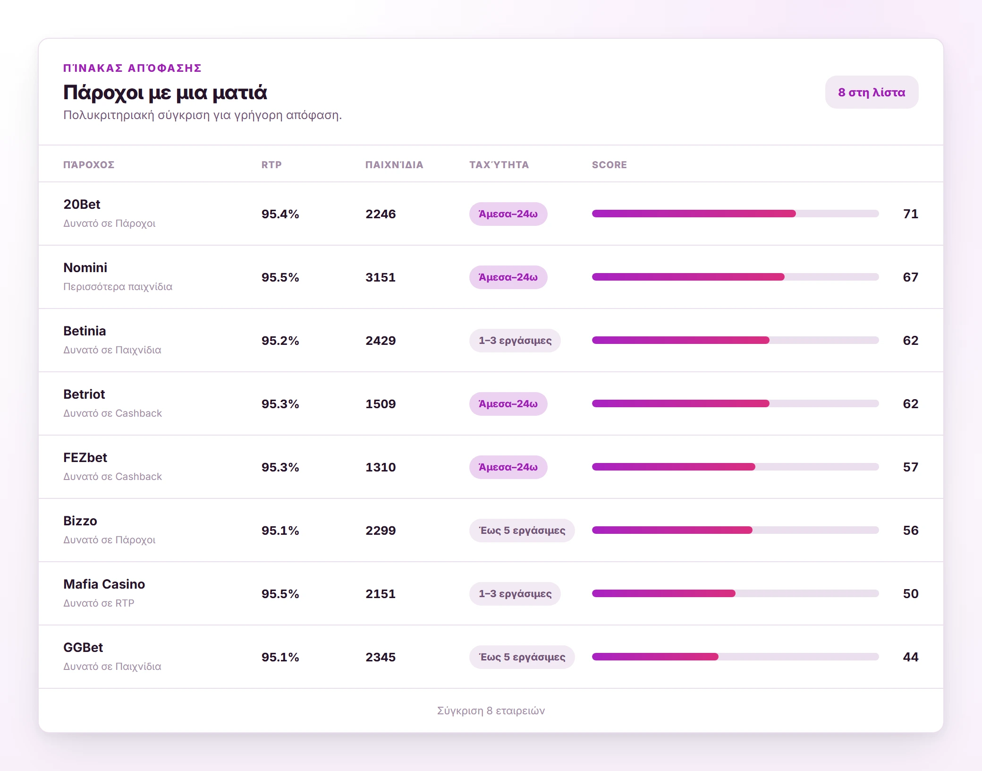Click the GGBet score progress bar
The height and width of the screenshot is (771, 982).
735,657
